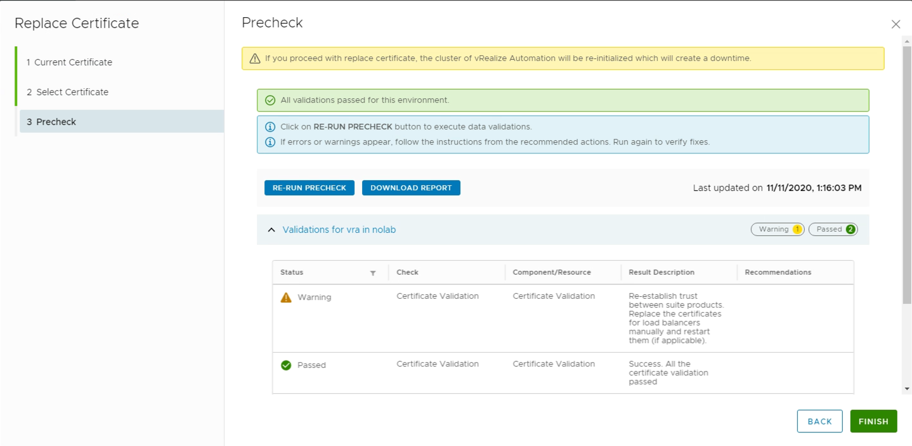Click the Component/Resource cell in the Passed row
This screenshot has height=446, width=912.
(554, 364)
